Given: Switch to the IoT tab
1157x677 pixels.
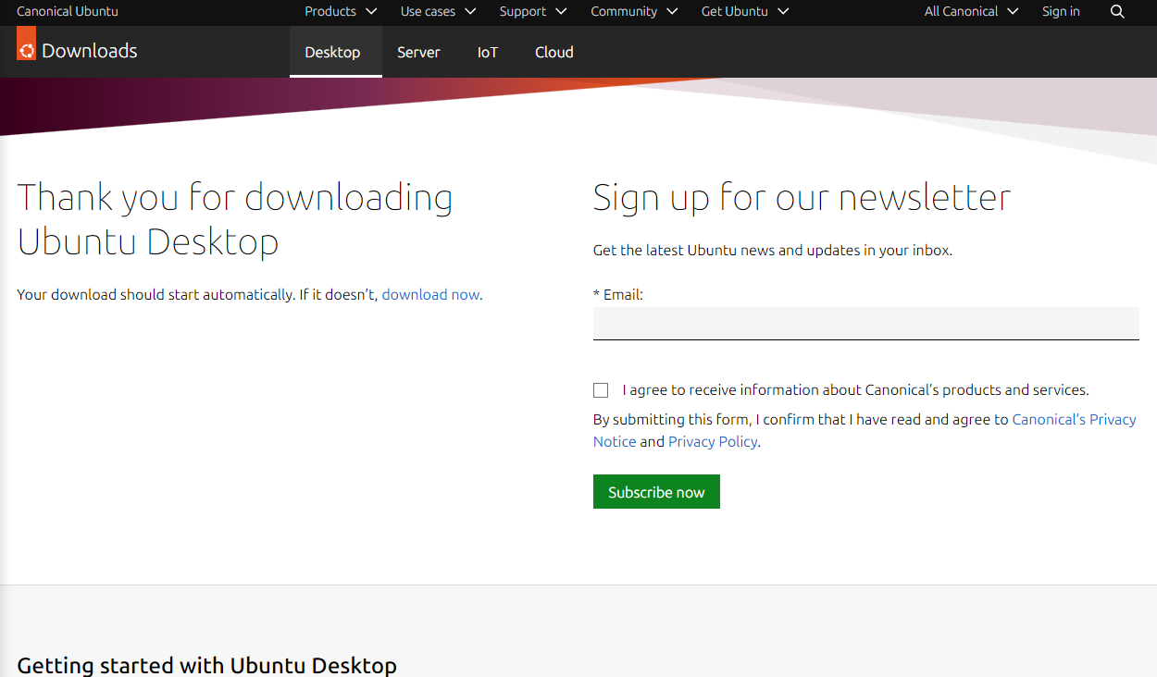Looking at the screenshot, I should click(488, 52).
